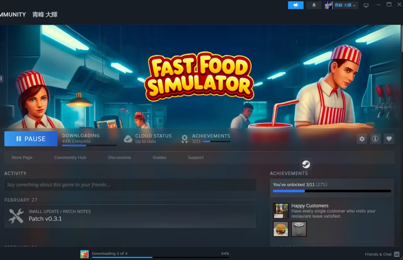Pause the game download

(x=31, y=139)
